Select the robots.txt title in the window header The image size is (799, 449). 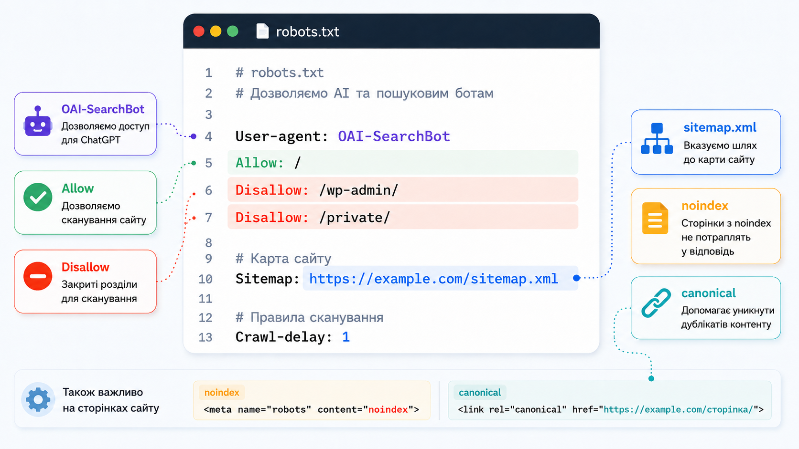[307, 32]
